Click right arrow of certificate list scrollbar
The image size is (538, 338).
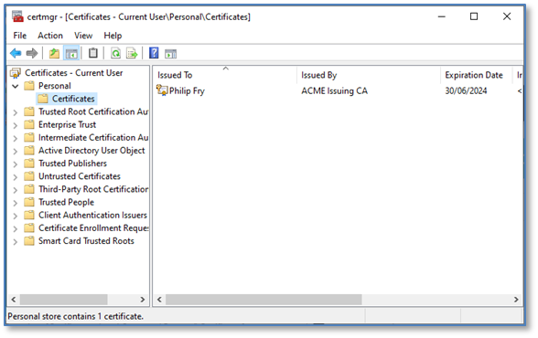click(516, 300)
